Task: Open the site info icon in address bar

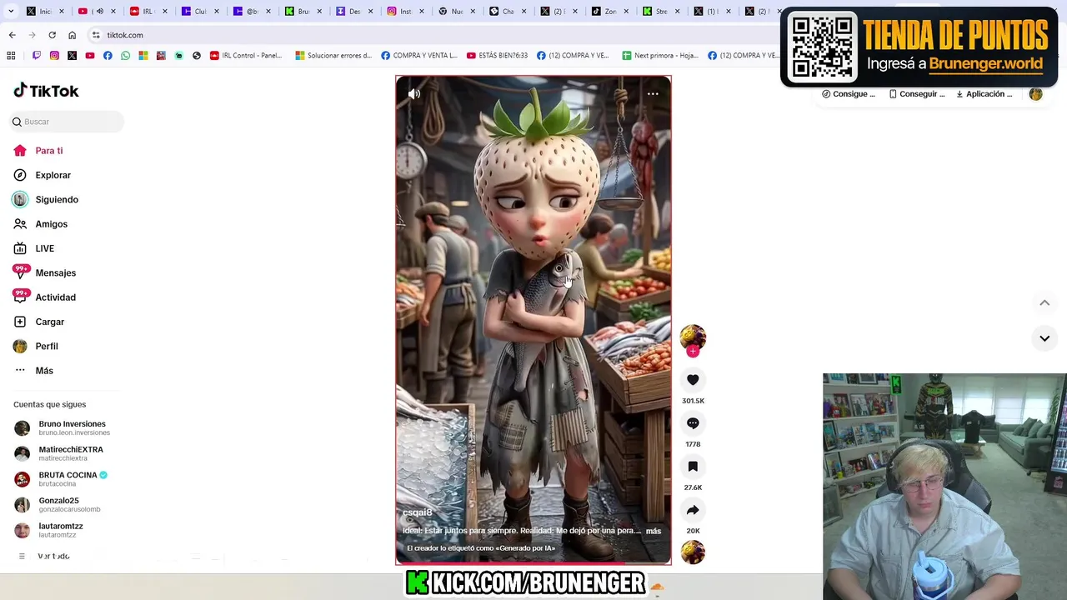Action: pos(96,35)
